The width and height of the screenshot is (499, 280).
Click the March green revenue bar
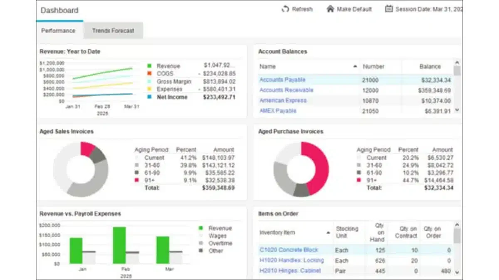click(163, 250)
